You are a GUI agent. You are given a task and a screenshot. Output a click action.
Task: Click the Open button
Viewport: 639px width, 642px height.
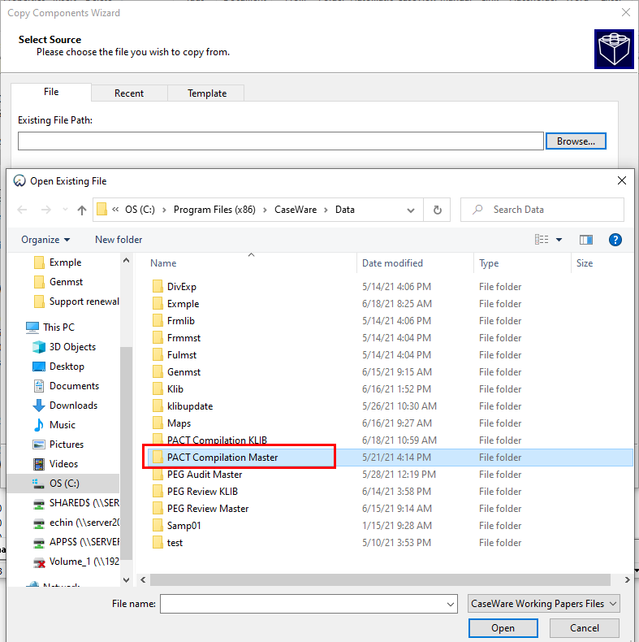pyautogui.click(x=503, y=628)
